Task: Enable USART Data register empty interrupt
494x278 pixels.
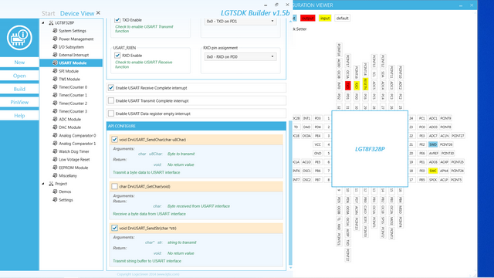Action: [x=111, y=114]
